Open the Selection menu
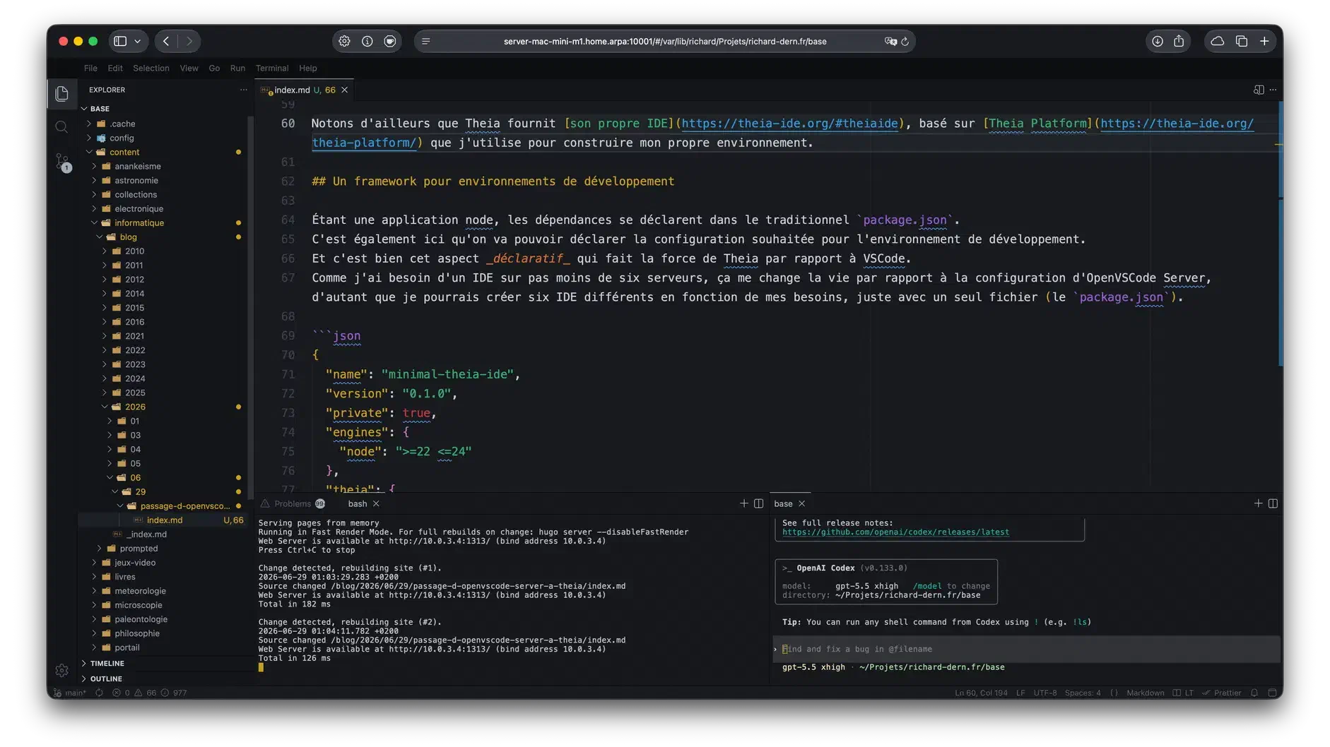1330x747 pixels. tap(151, 68)
